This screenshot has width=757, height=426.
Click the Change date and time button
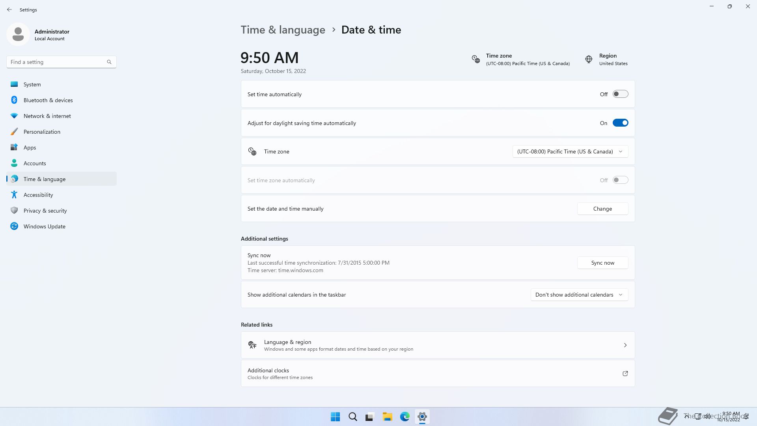point(602,209)
